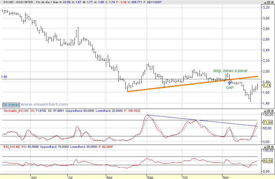Screen dimensions: 275x179
Task: Maximize the Stochastic indicator pane
Action: point(269,111)
